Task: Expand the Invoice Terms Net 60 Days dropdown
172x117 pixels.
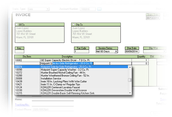Action: coord(116,51)
